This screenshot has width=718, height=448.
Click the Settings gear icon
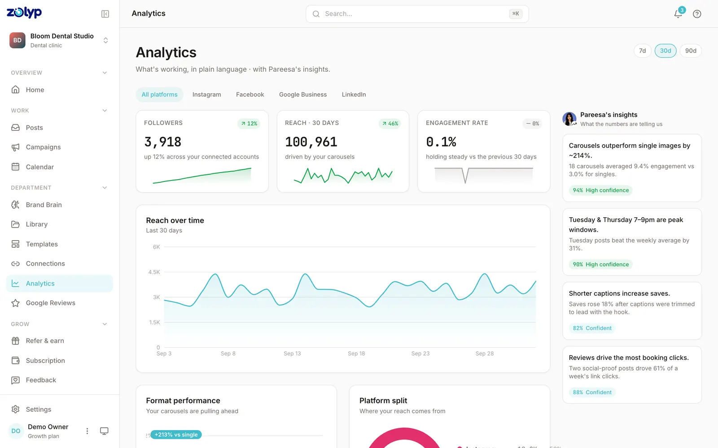click(x=16, y=409)
